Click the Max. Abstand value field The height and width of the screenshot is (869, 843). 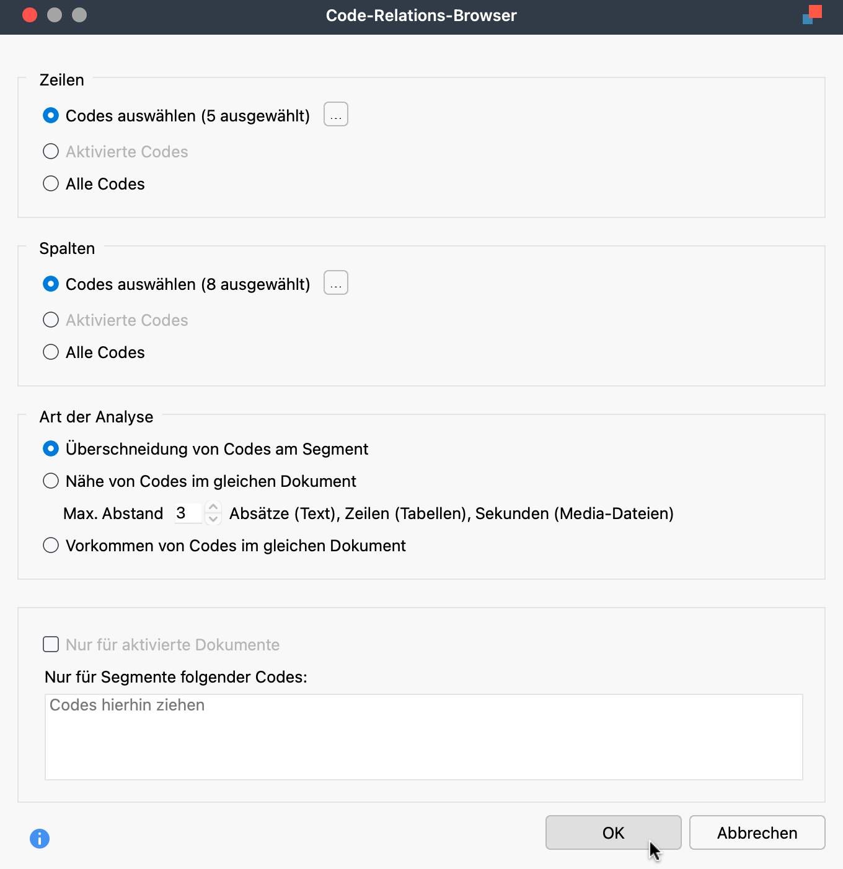[188, 513]
